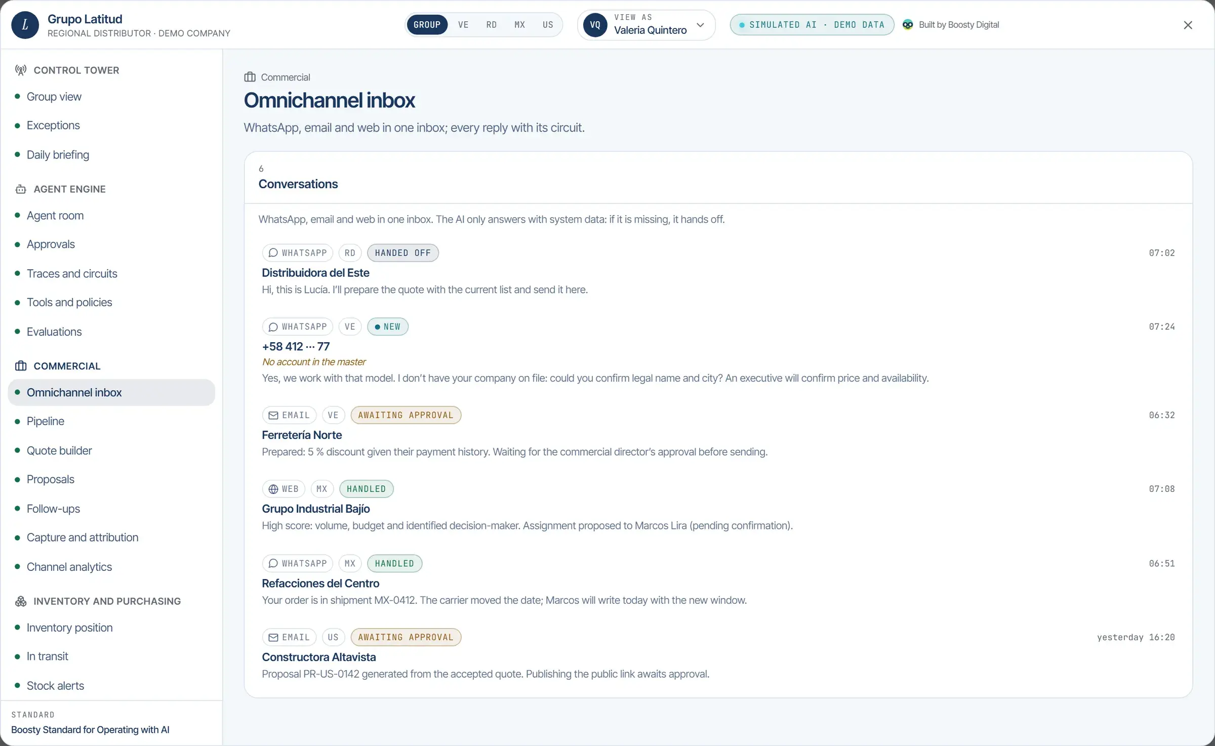
Task: Click WhatsApp channel badge on +58 412 conversation
Action: coord(298,326)
